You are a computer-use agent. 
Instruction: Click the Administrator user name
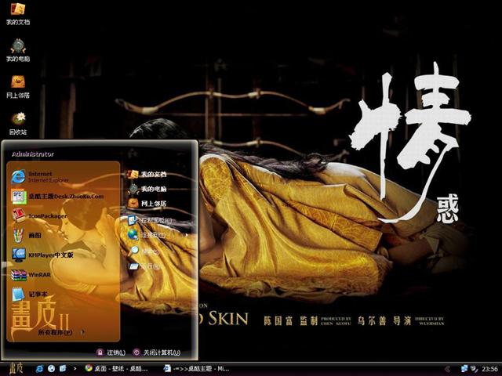click(33, 154)
